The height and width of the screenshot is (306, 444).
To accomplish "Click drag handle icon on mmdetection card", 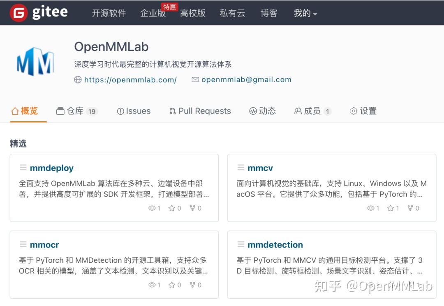I will click(x=241, y=244).
